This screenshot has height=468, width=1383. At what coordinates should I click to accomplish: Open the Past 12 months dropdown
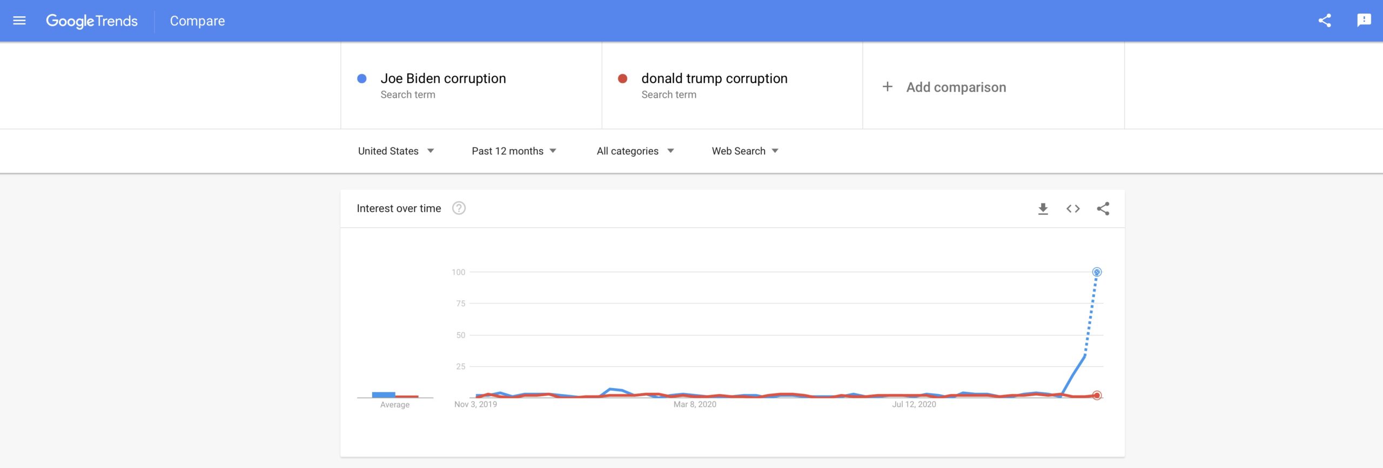click(x=514, y=151)
